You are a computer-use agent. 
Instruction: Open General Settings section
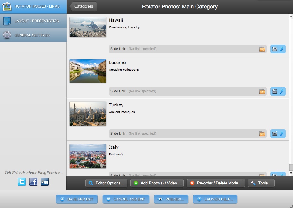pos(33,35)
